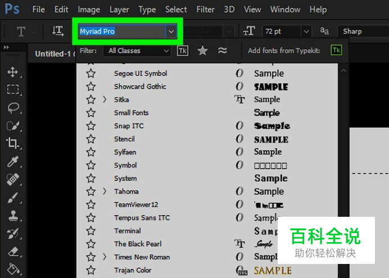Expand the Times New Roman family
The width and height of the screenshot is (389, 278).
(x=105, y=257)
